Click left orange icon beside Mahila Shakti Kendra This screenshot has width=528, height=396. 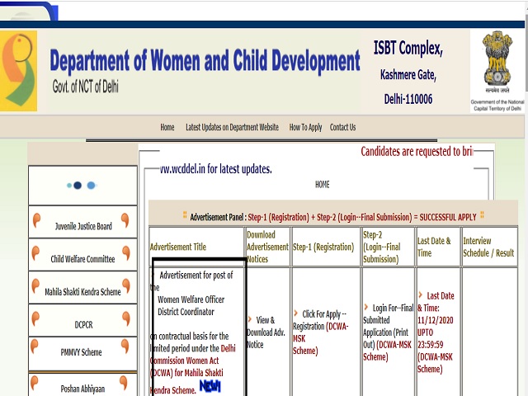[x=35, y=286]
